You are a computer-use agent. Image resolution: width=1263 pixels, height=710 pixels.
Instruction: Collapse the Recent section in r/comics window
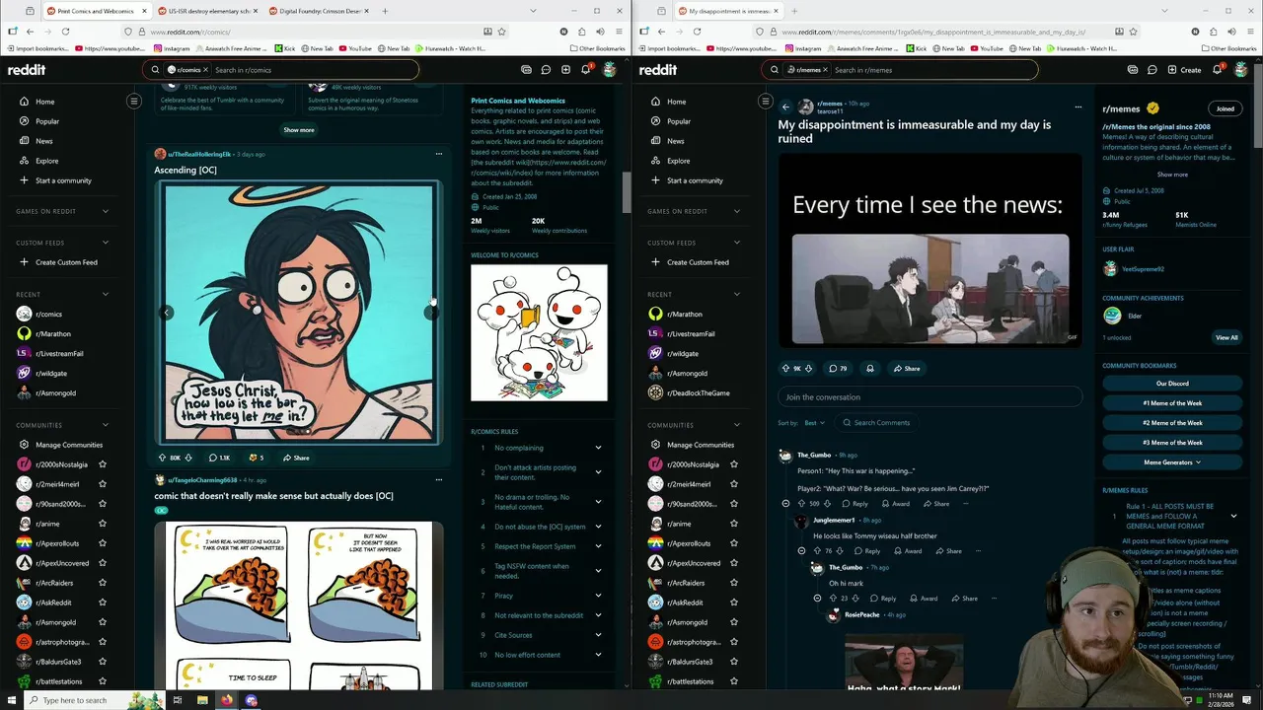pos(106,294)
